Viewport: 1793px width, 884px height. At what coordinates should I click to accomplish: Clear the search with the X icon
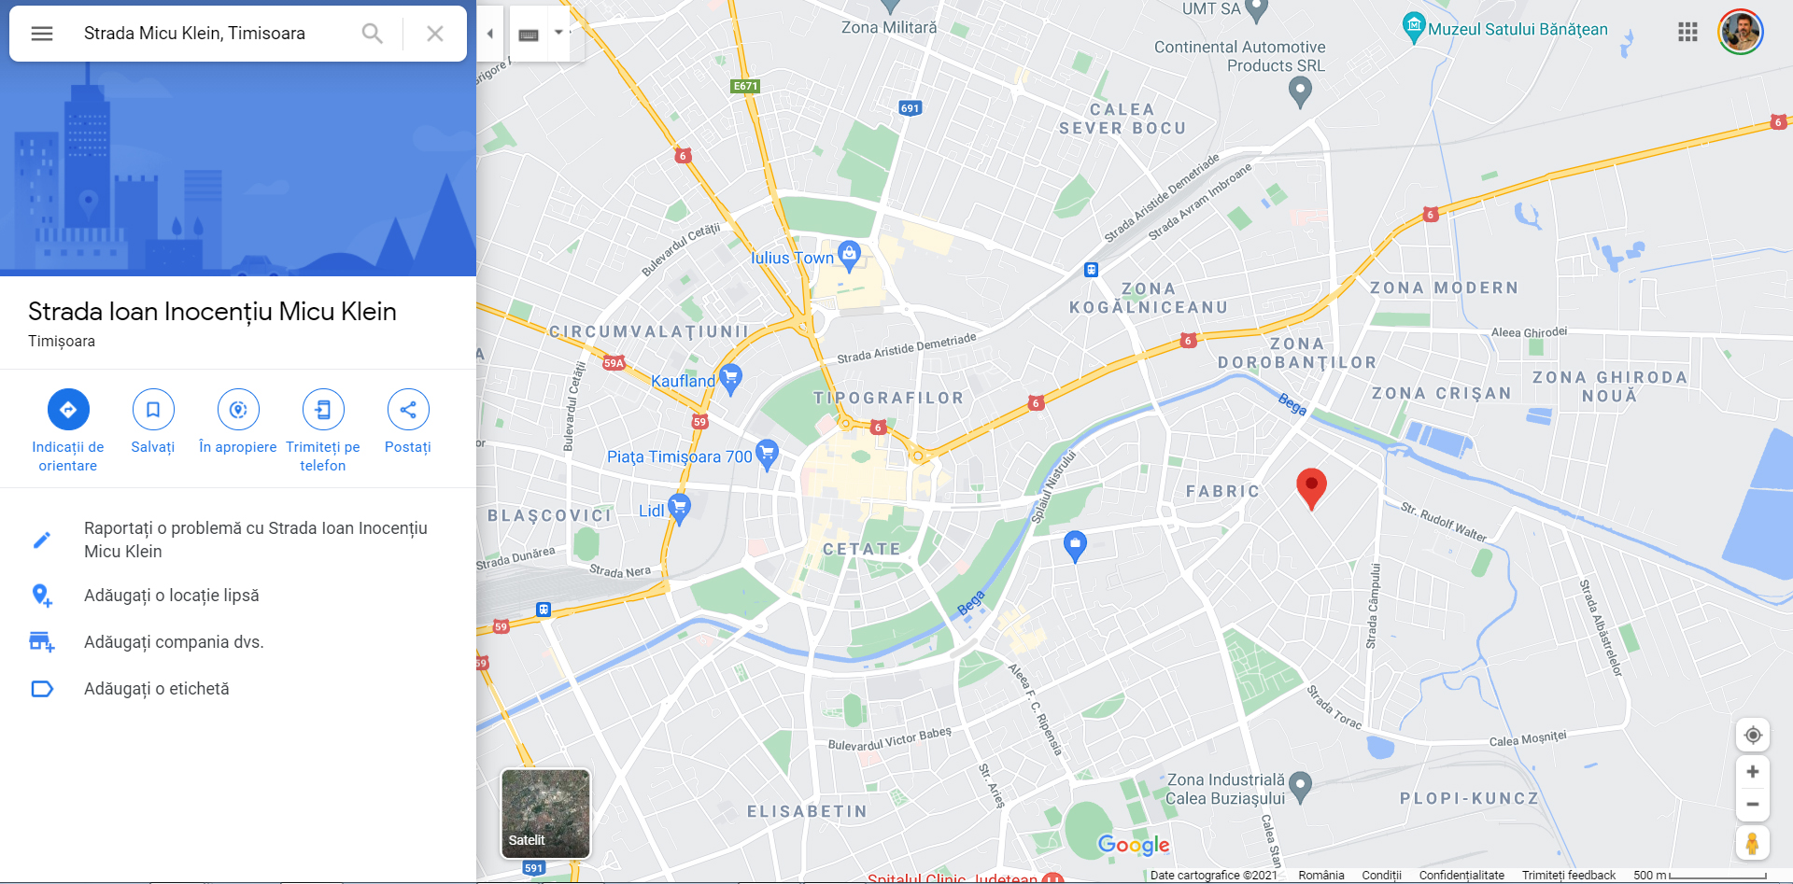(435, 34)
